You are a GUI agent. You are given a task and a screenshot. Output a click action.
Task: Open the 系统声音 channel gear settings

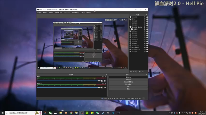(x=105, y=87)
